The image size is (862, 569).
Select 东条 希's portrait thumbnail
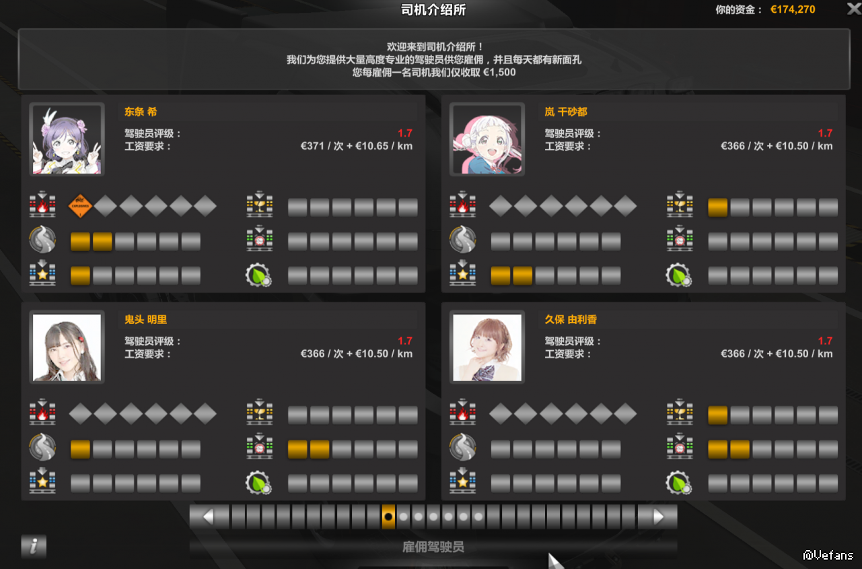(x=67, y=139)
